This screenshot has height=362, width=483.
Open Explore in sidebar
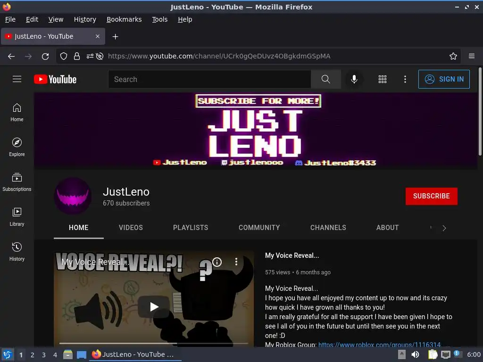17,147
